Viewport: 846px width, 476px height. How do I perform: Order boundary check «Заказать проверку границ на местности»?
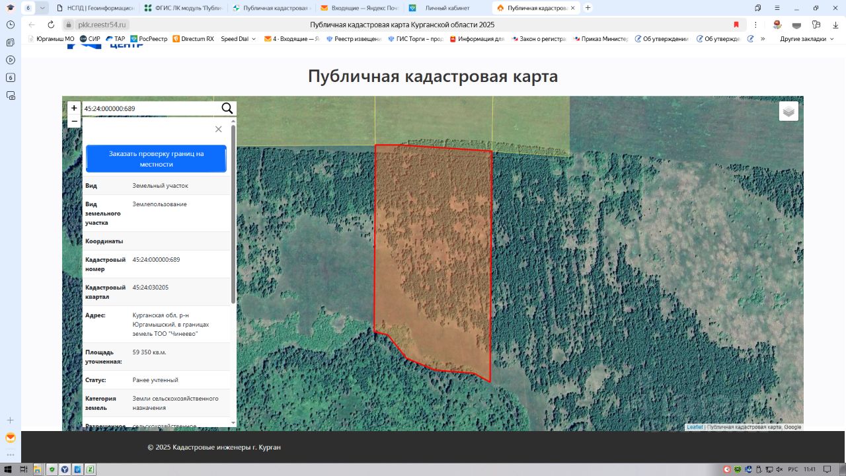coord(156,159)
